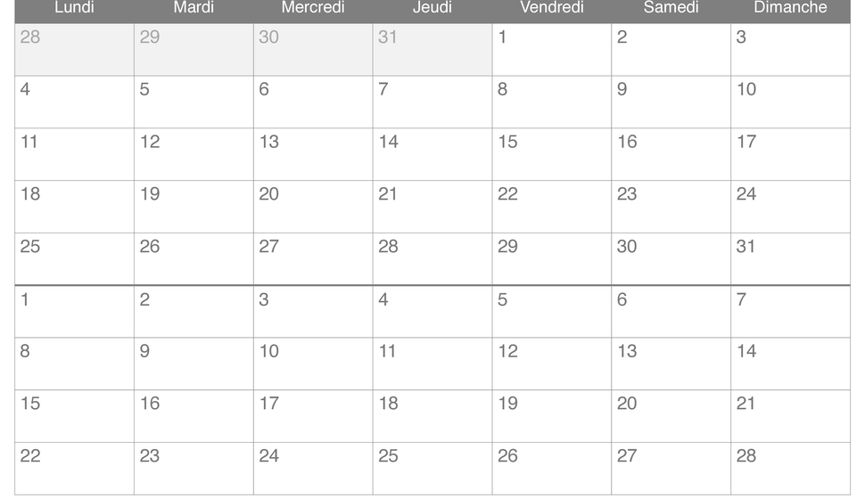Select day 28 in the Dimanche column
The width and height of the screenshot is (865, 499).
(790, 469)
